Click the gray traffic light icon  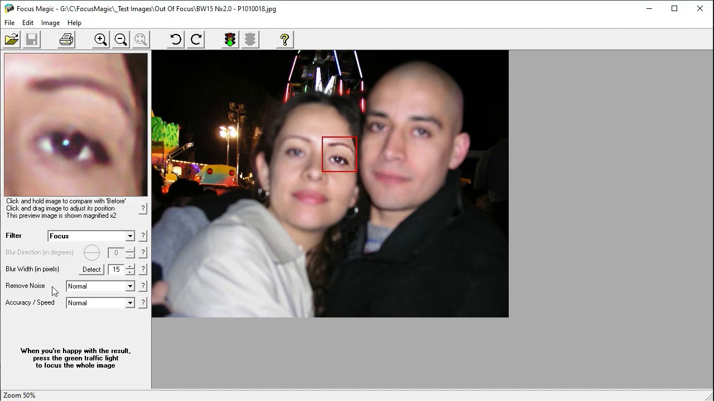tap(249, 39)
